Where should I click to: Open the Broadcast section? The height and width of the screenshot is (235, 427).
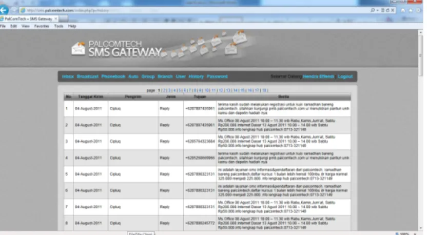pos(87,76)
